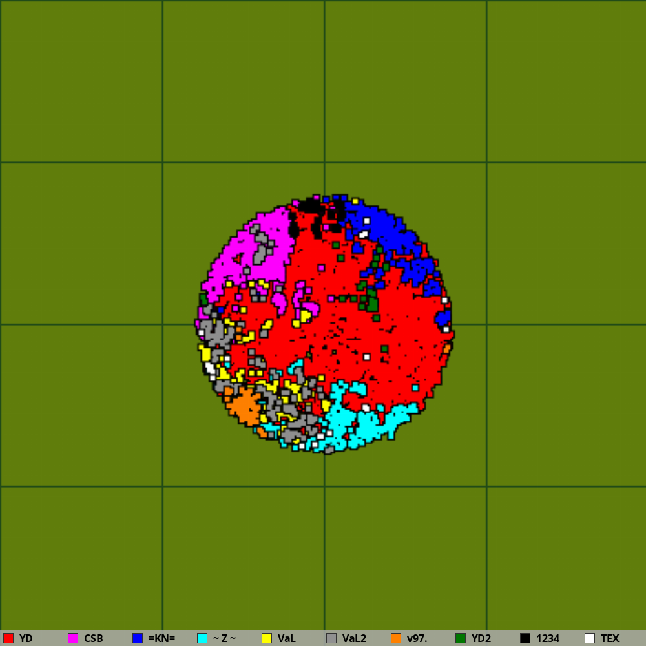Select the VaL team label

pyautogui.click(x=286, y=639)
